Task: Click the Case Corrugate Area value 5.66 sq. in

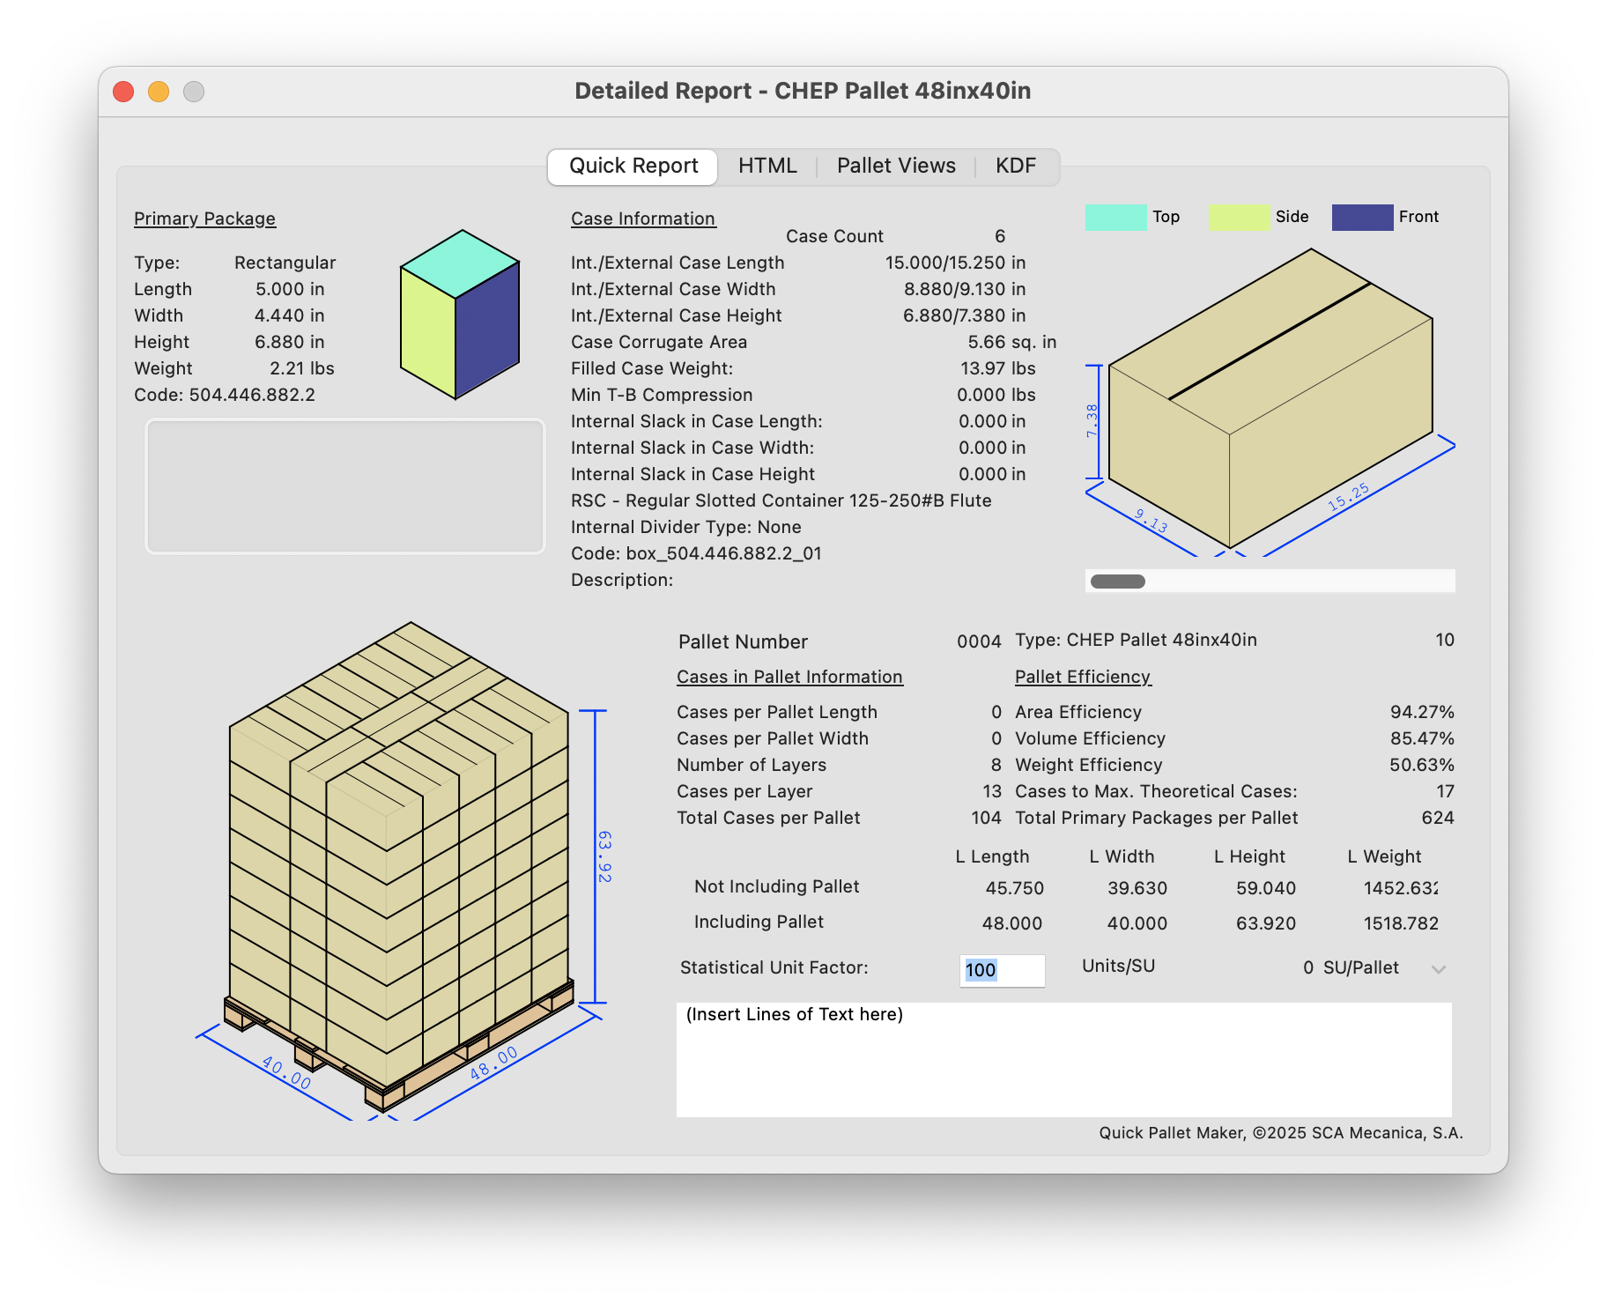Action: coord(1011,342)
